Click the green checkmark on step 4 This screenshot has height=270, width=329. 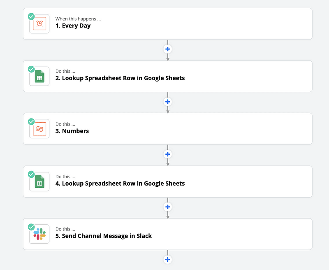coord(32,174)
